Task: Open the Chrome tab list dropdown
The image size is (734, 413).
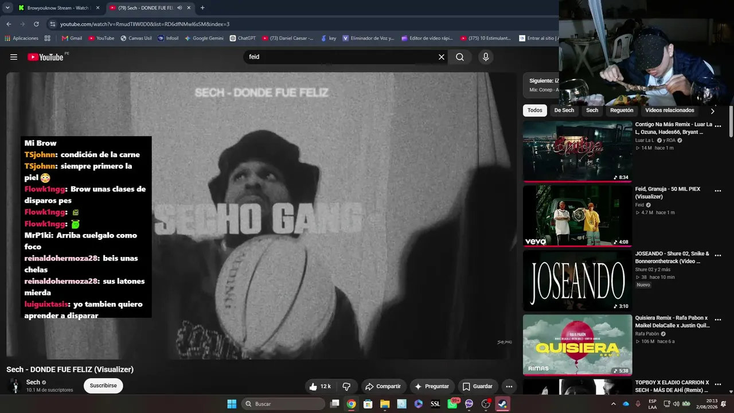Action: coord(7,8)
